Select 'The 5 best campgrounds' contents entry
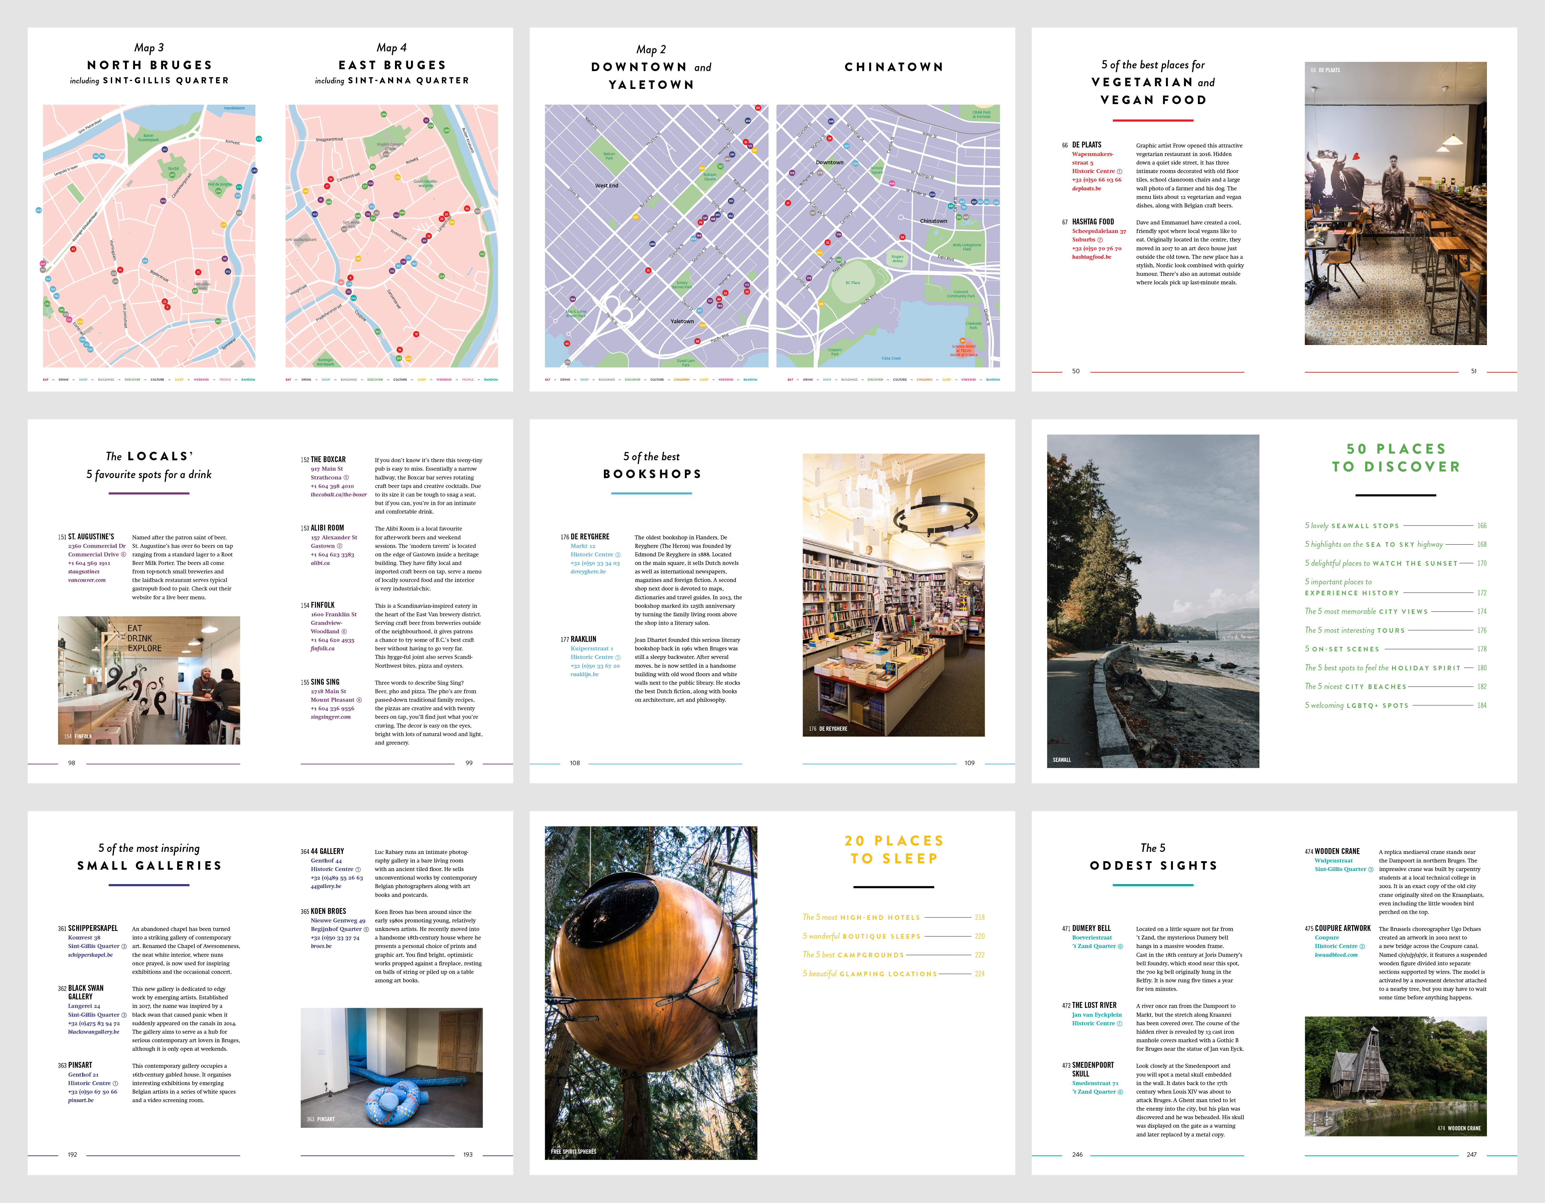The image size is (1545, 1203). pyautogui.click(x=853, y=955)
